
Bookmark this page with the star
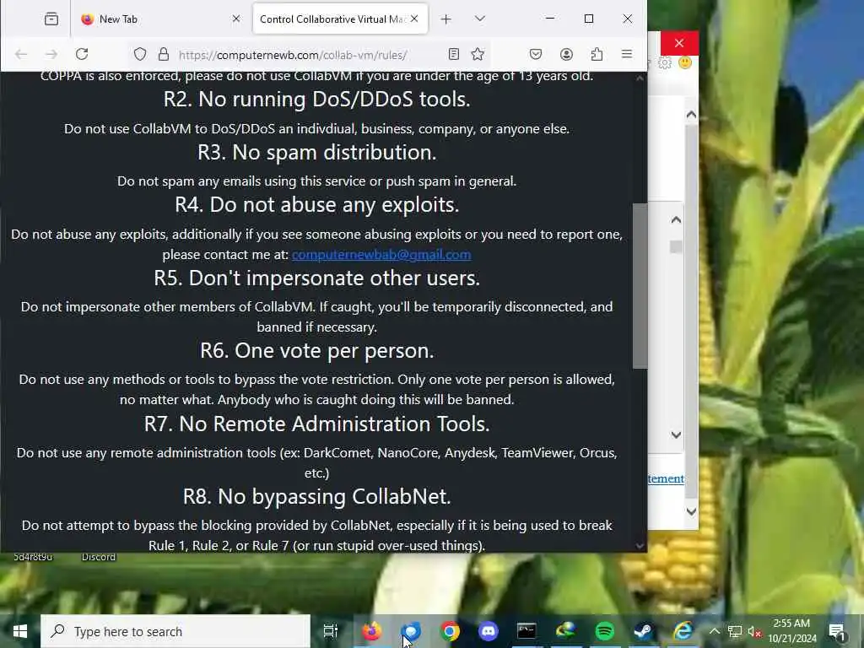(478, 54)
